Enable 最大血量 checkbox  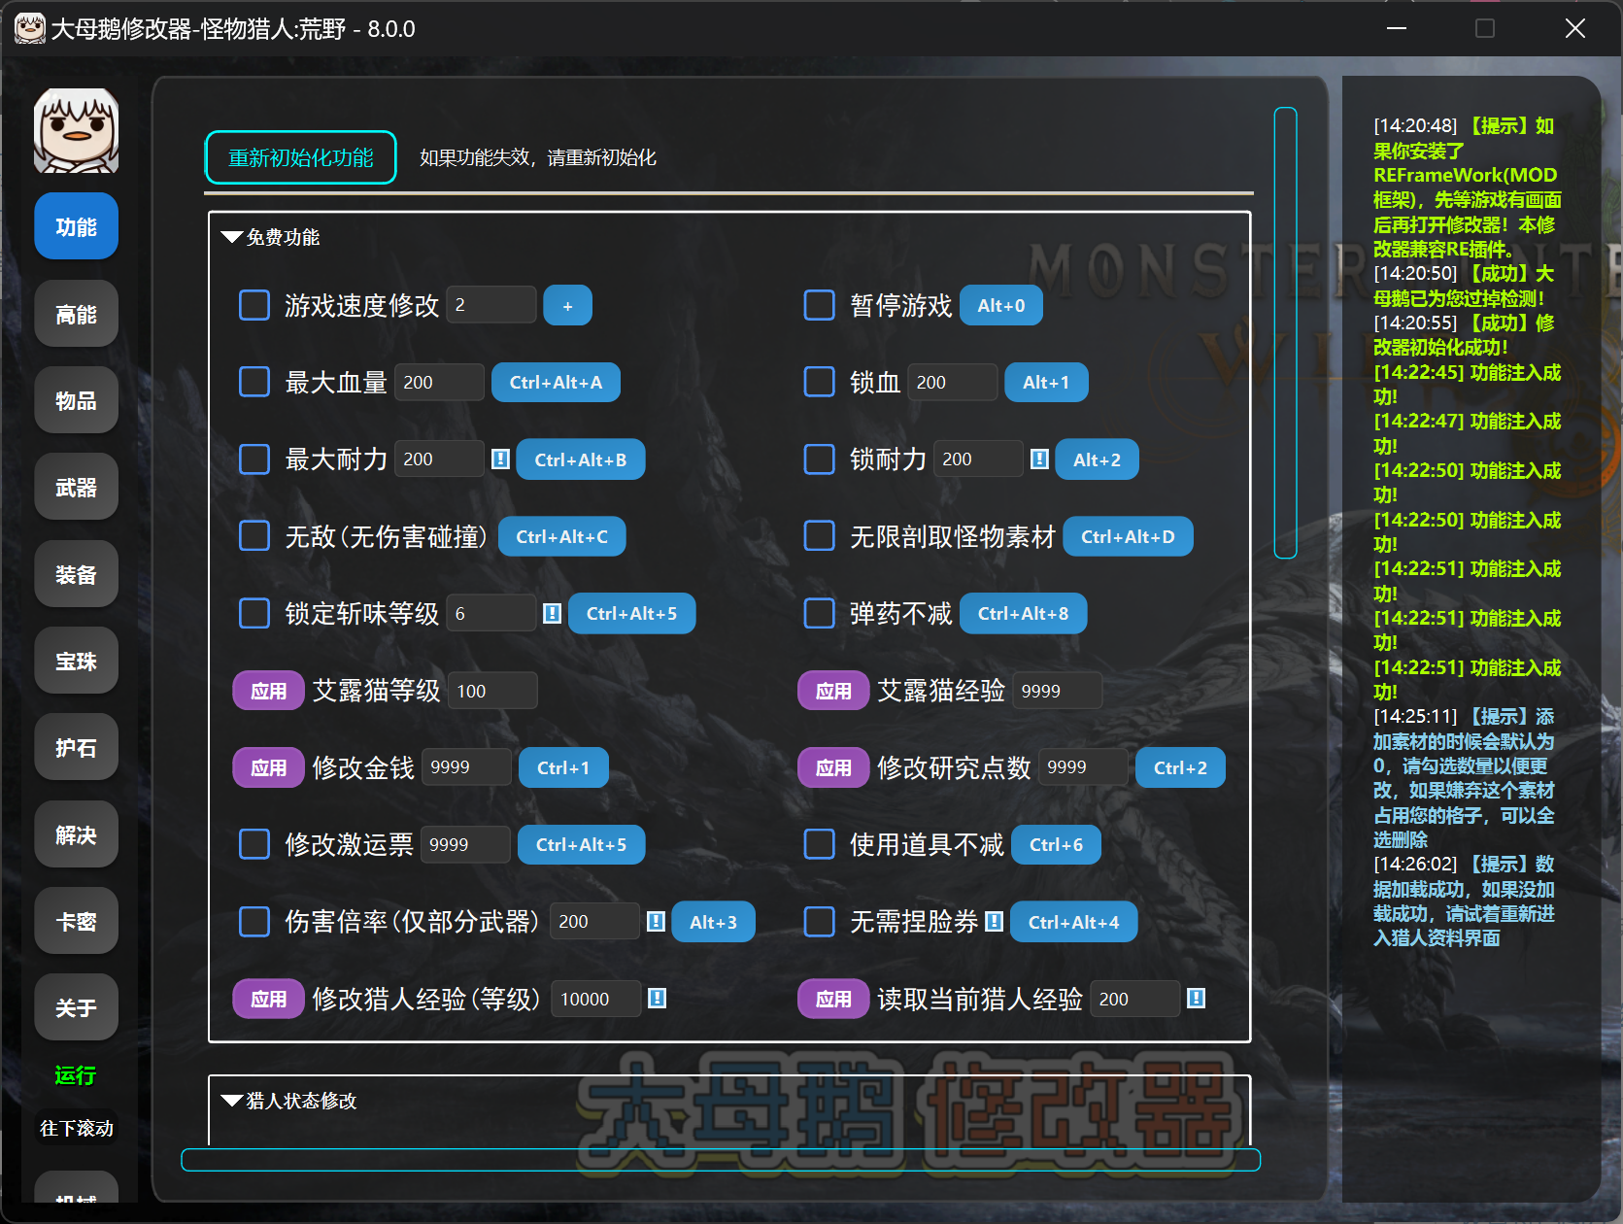pos(254,382)
